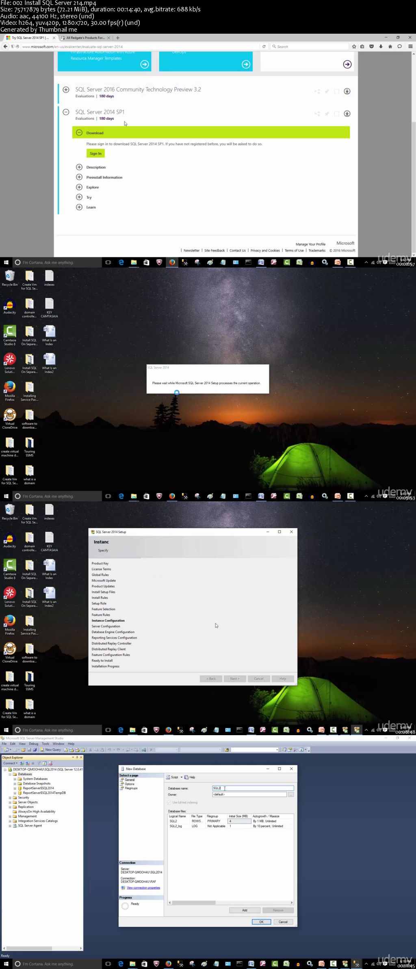Open Audacity icon beside the Setup window

coord(10,540)
